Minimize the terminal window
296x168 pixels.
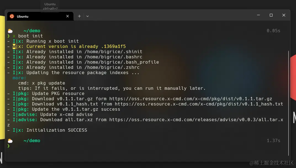click(258, 15)
